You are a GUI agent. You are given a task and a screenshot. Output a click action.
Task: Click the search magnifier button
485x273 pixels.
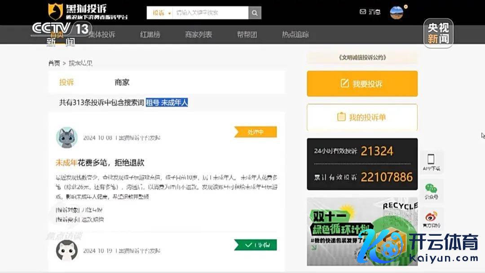tap(255, 13)
